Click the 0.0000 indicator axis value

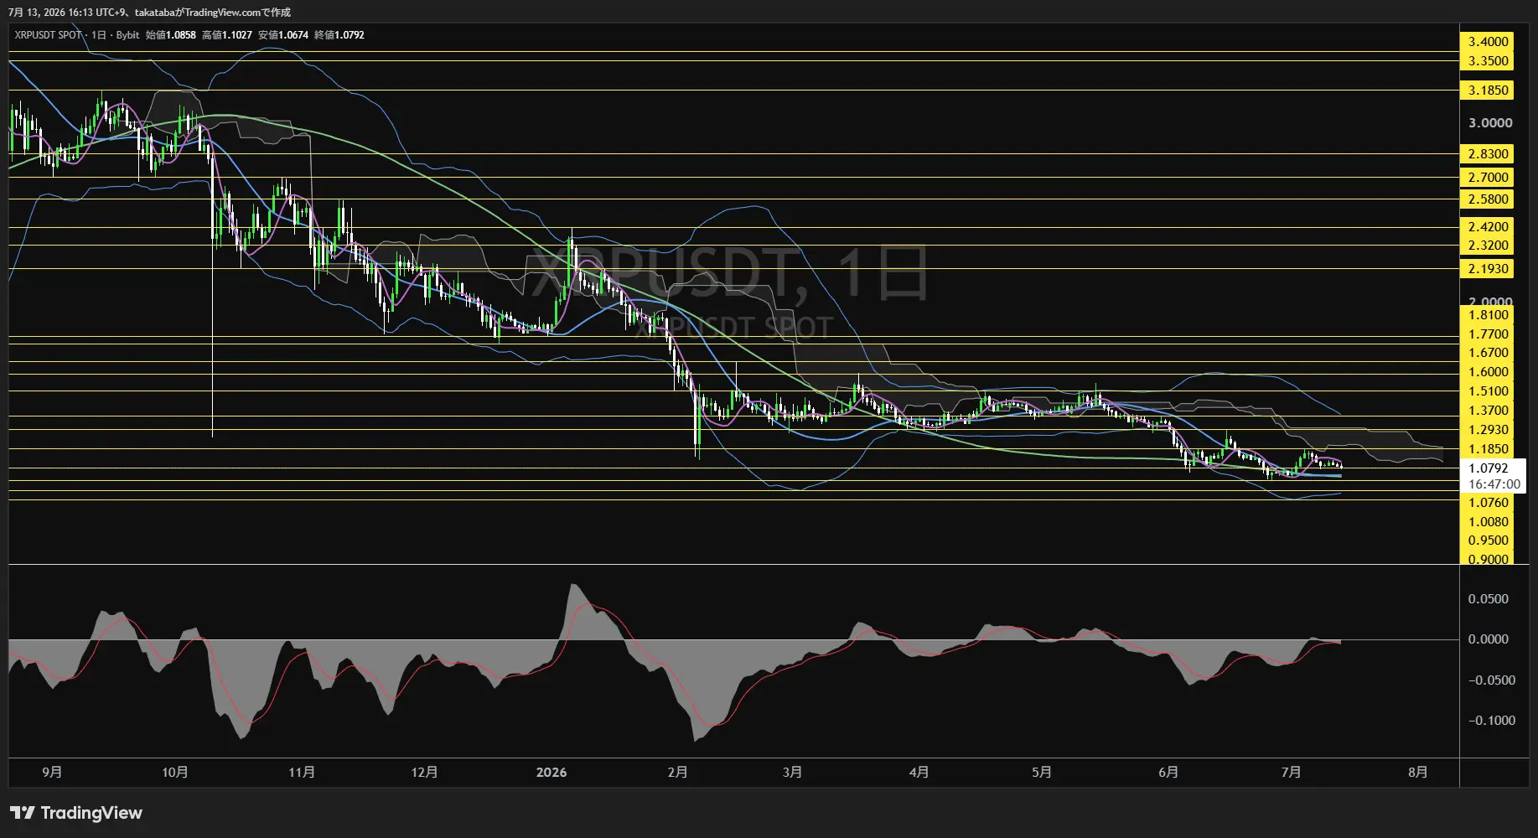(1489, 639)
